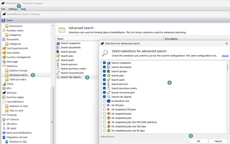This screenshot has height=144, width=230.
Task: Select Search recurrent jobs in Name list
Action: point(72,73)
